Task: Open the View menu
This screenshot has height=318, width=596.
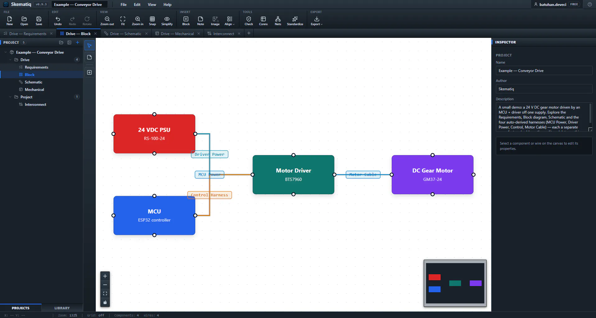Action: point(152,5)
